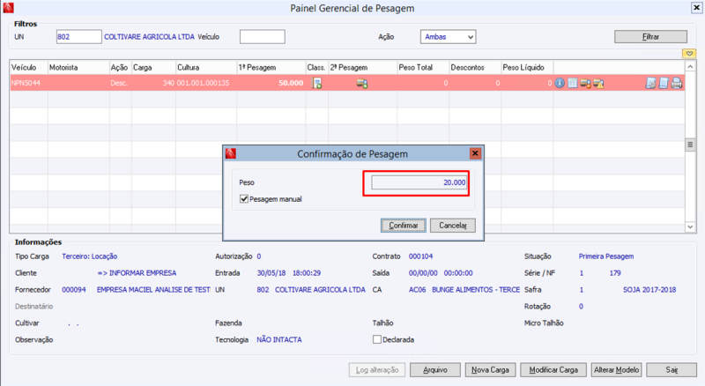
Task: Click the grid vertical scrollbar thumb
Action: click(x=690, y=145)
